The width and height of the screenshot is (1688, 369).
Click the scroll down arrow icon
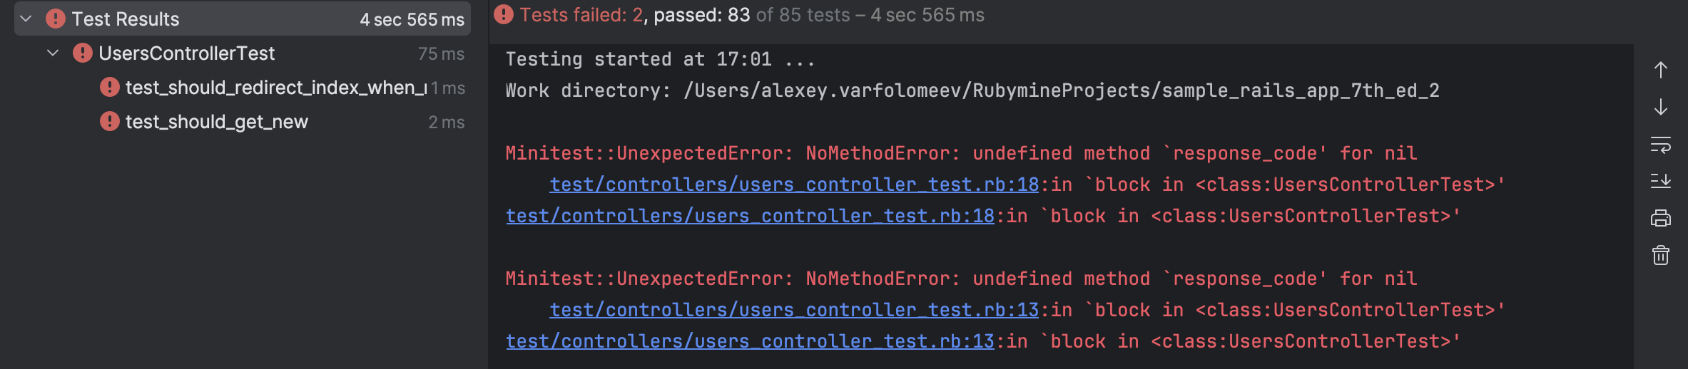(1661, 107)
